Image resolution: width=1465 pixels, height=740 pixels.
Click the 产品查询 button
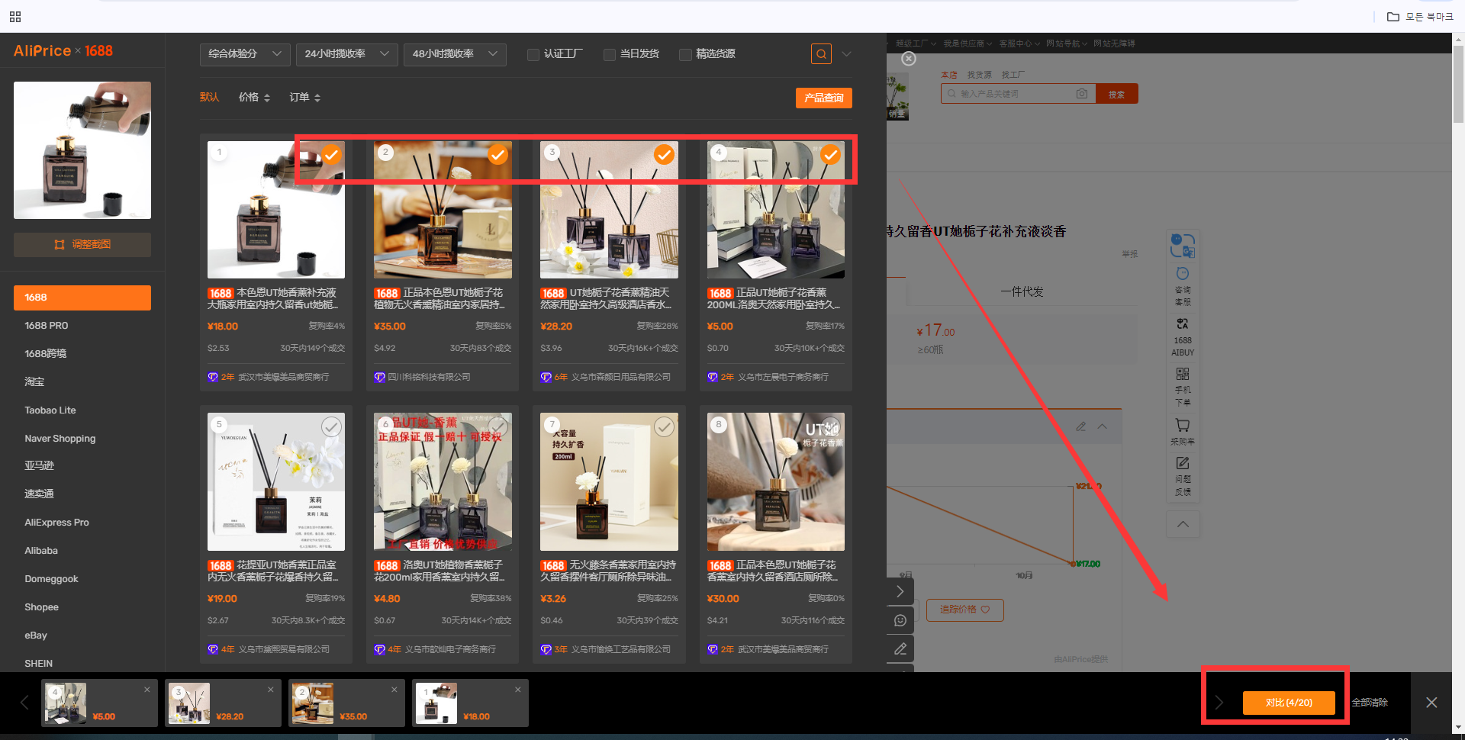point(824,98)
